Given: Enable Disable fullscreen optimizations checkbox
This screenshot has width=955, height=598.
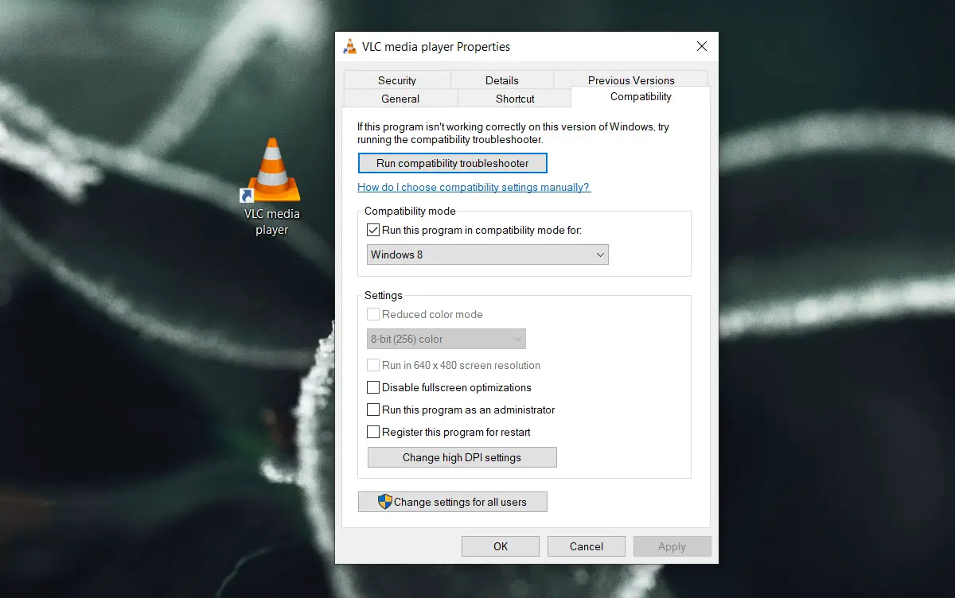Looking at the screenshot, I should [373, 387].
